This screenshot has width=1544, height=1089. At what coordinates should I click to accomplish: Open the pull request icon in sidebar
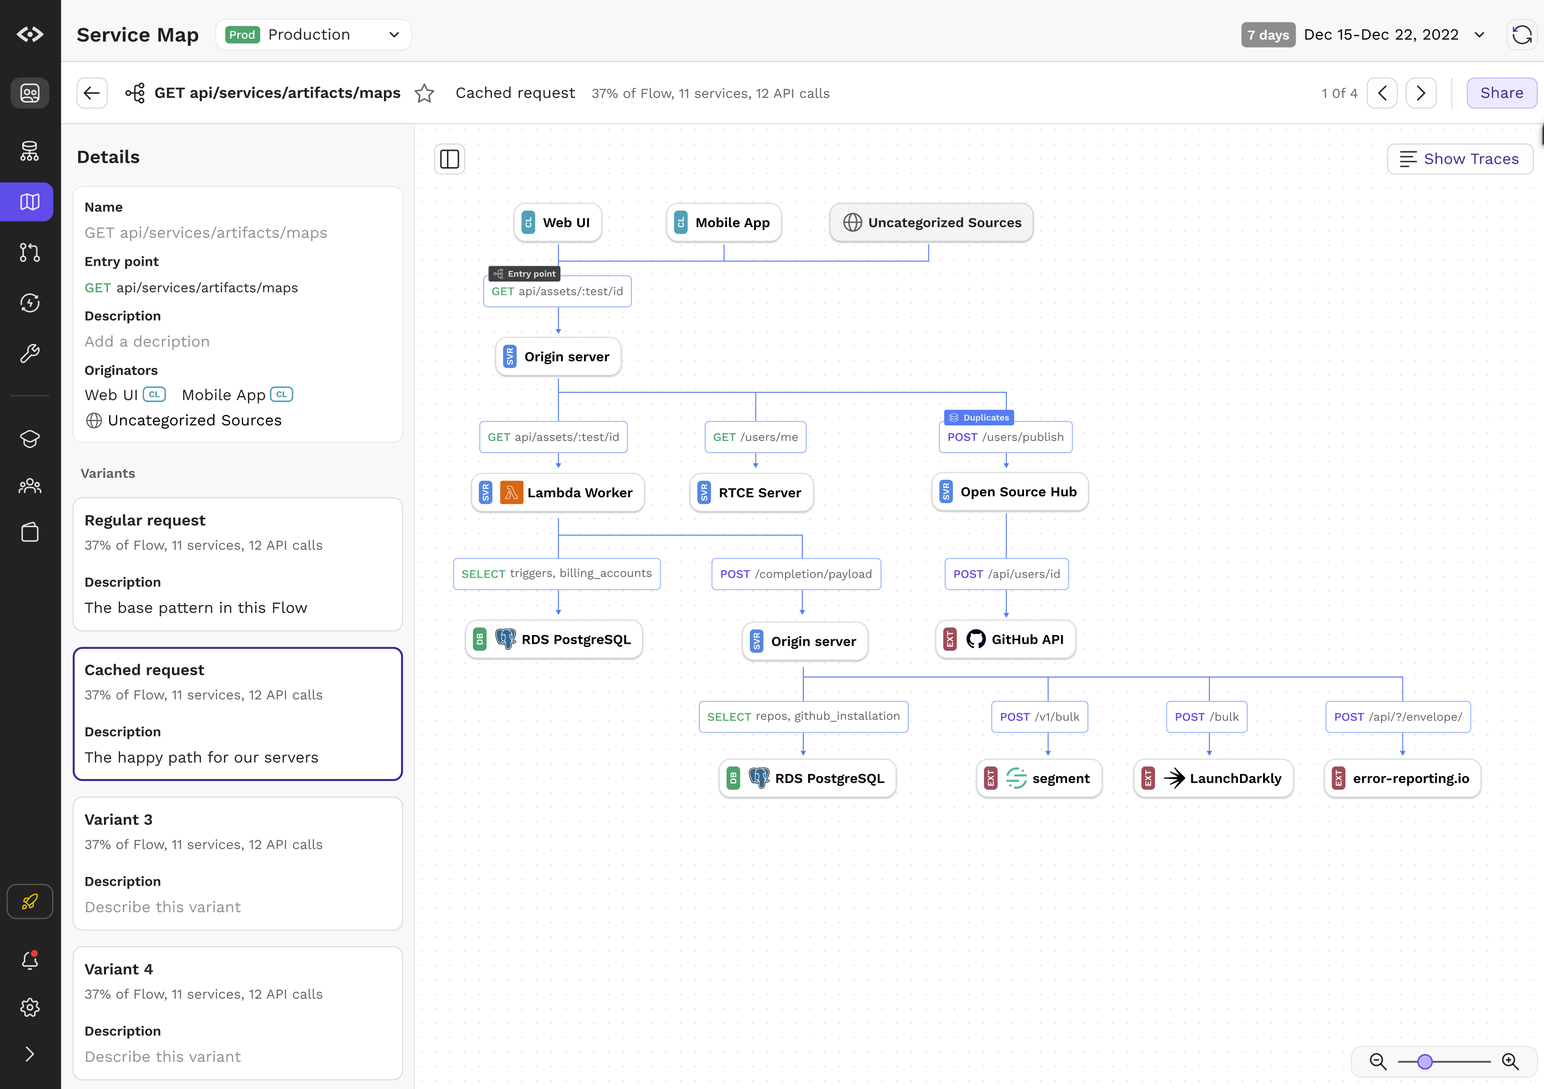[x=29, y=252]
